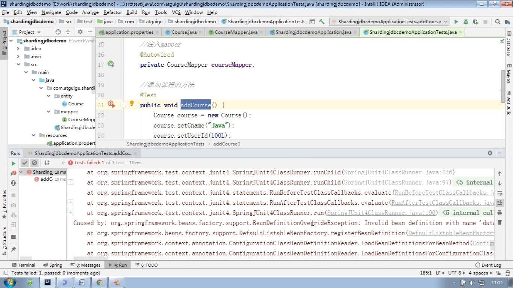
Task: Open the run configuration dropdown
Action: 389,22
